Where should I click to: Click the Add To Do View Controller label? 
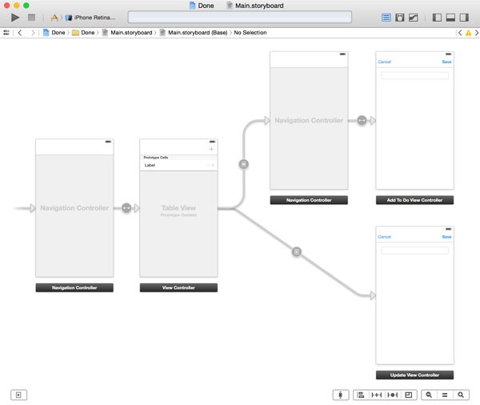click(x=414, y=200)
